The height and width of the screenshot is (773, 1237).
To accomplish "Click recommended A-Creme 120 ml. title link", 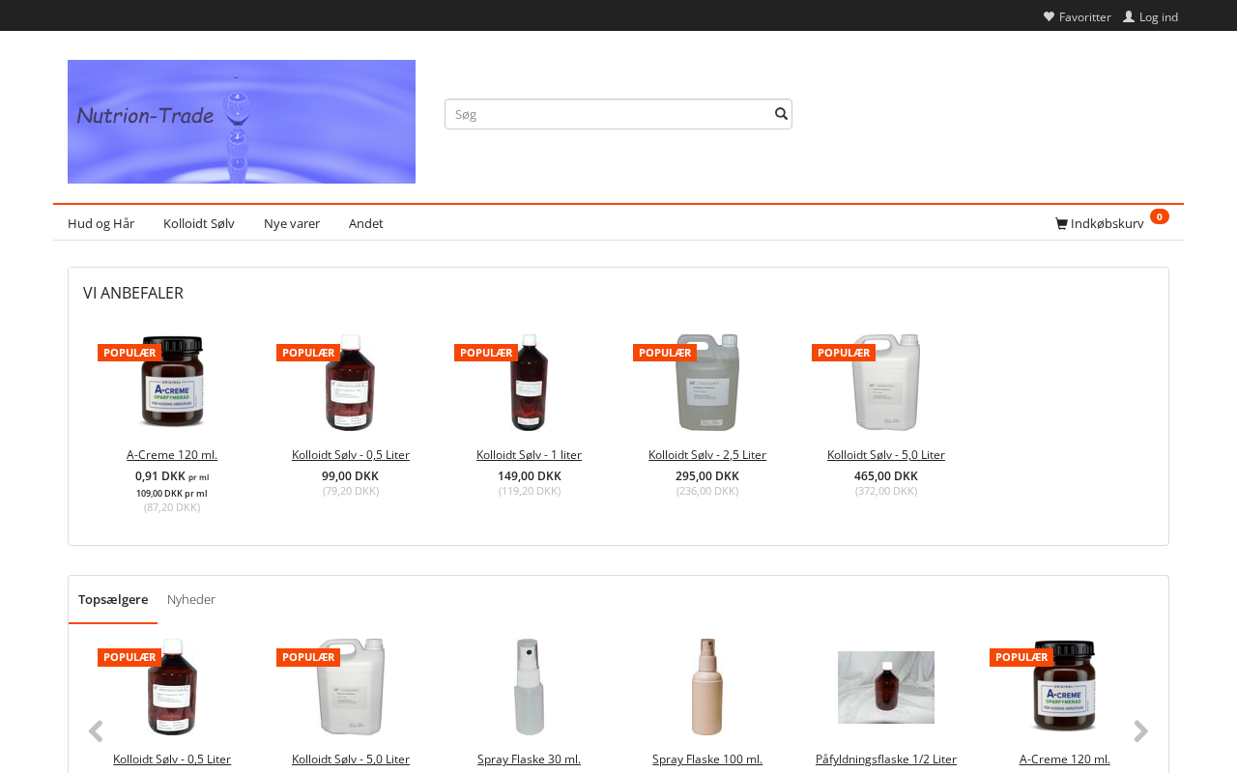I will [x=172, y=455].
